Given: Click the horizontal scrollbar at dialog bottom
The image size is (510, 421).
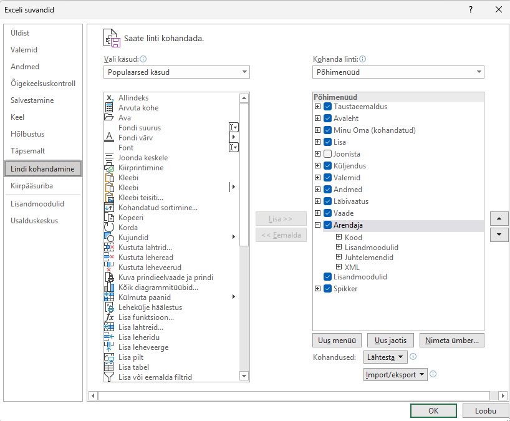Looking at the screenshot, I should (x=293, y=395).
